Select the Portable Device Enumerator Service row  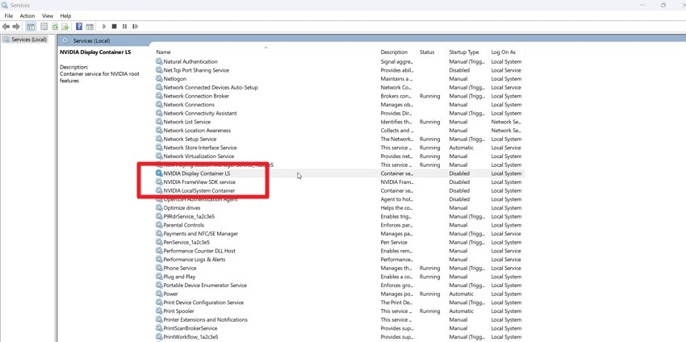point(340,286)
